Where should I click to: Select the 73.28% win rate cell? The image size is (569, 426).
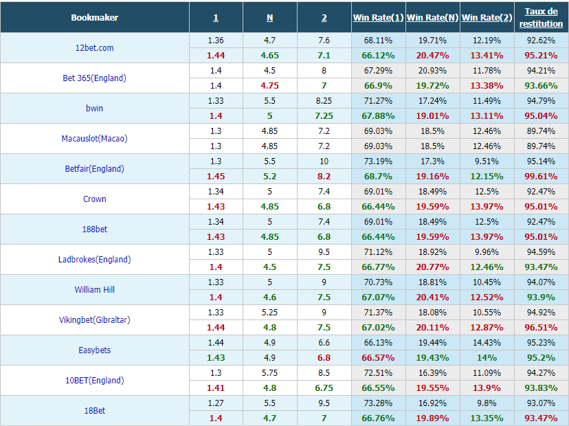(378, 403)
